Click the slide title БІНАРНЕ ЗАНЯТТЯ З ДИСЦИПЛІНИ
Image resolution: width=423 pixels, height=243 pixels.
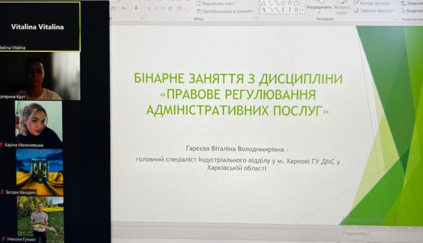click(239, 78)
